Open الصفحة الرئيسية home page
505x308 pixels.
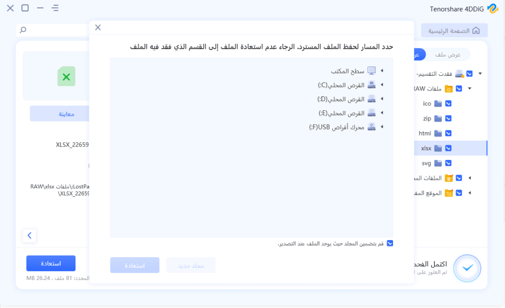pyautogui.click(x=454, y=30)
